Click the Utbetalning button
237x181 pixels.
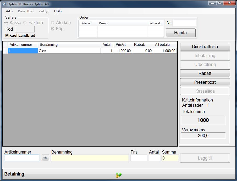tap(205, 64)
